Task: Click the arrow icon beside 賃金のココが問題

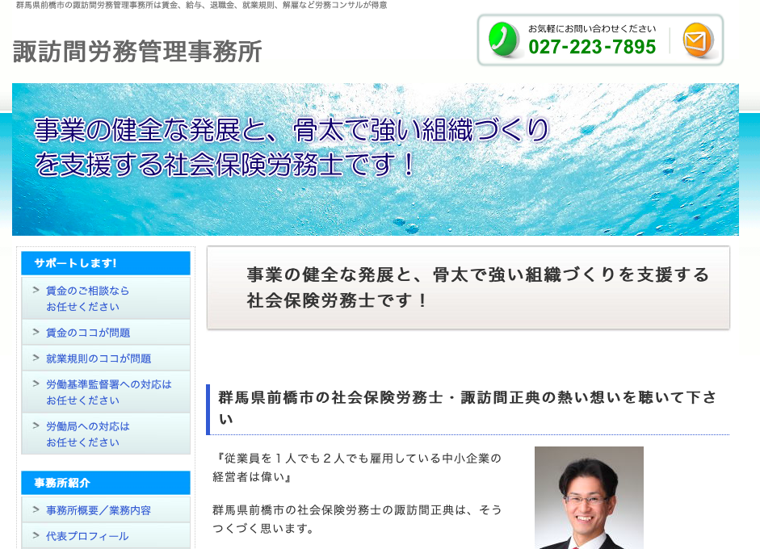Action: [x=36, y=332]
